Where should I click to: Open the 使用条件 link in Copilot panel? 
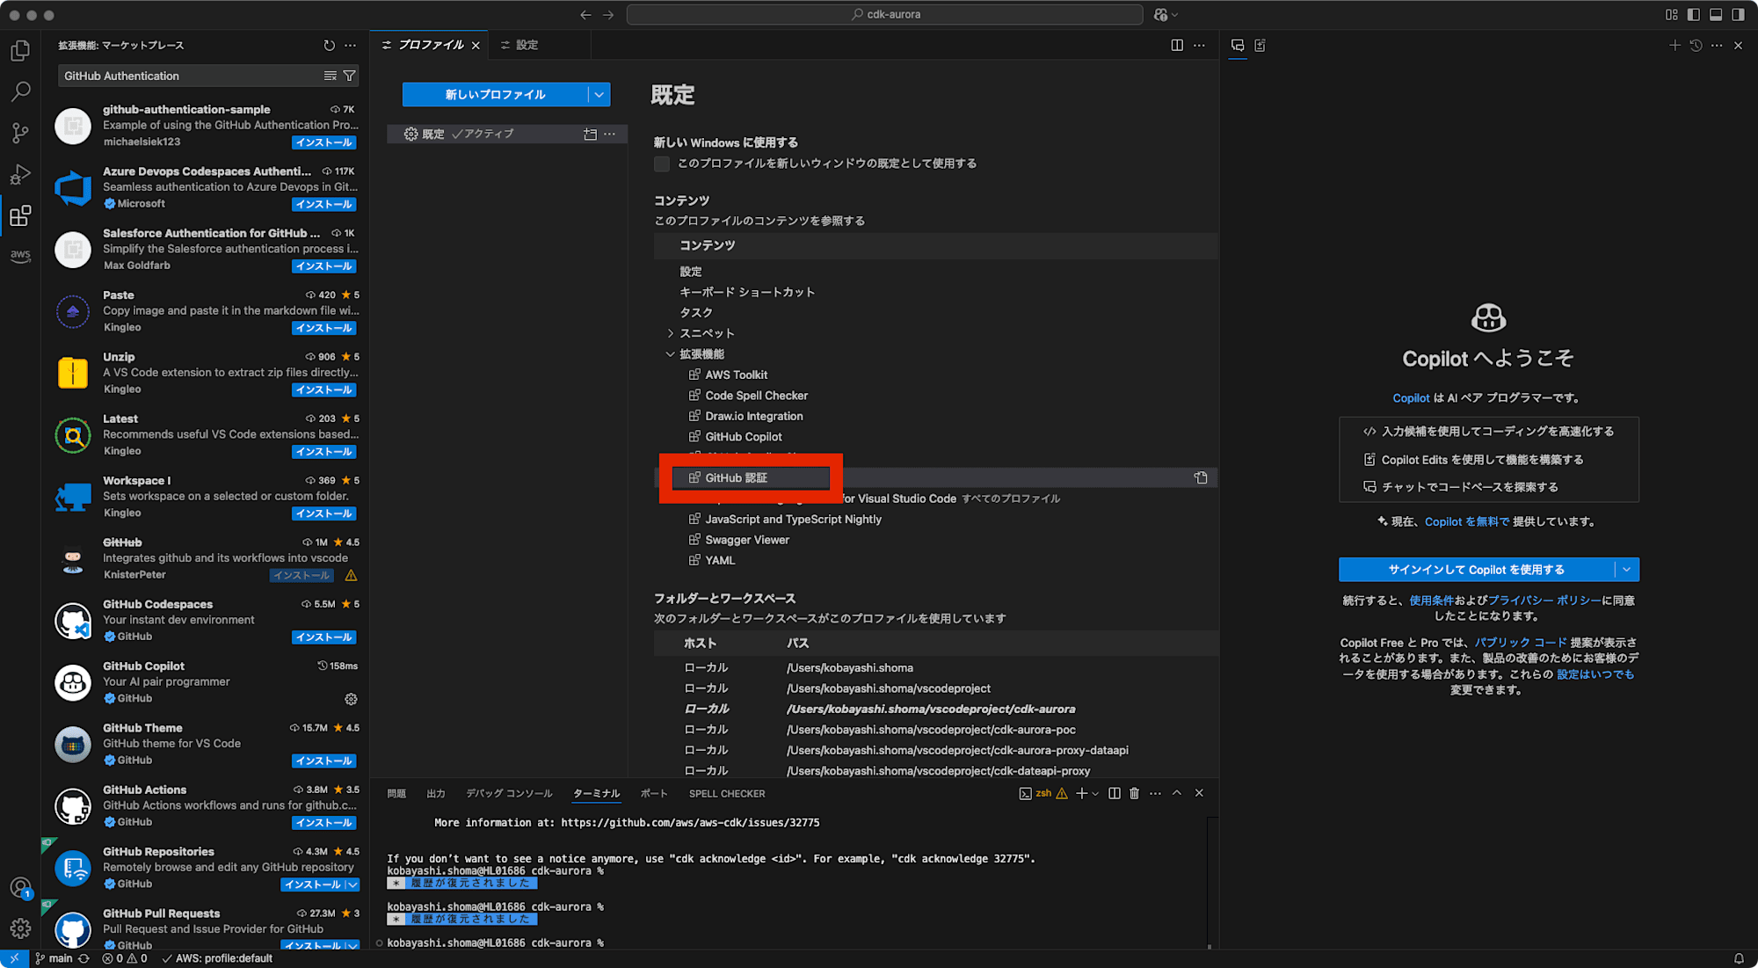[x=1431, y=601]
